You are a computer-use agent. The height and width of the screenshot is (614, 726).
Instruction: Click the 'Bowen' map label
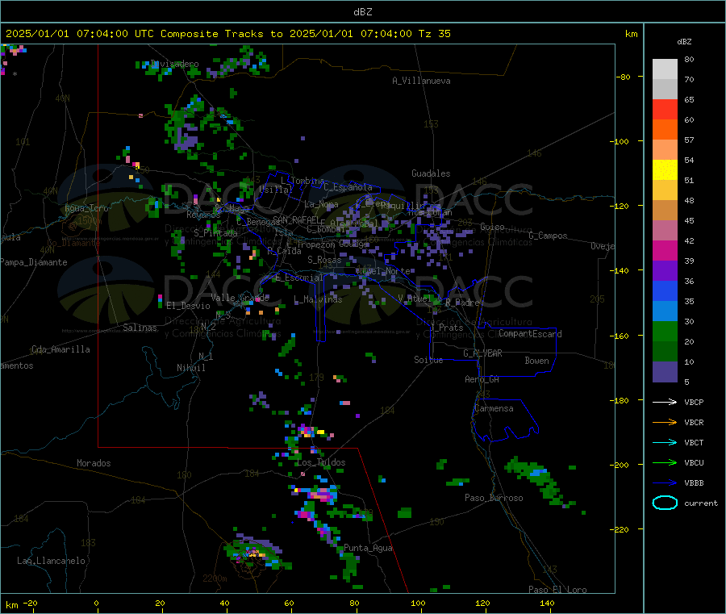pyautogui.click(x=536, y=361)
